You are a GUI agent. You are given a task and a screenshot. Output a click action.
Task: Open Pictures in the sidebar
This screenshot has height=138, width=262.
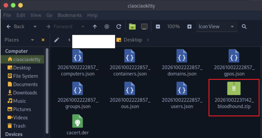[x=23, y=109]
